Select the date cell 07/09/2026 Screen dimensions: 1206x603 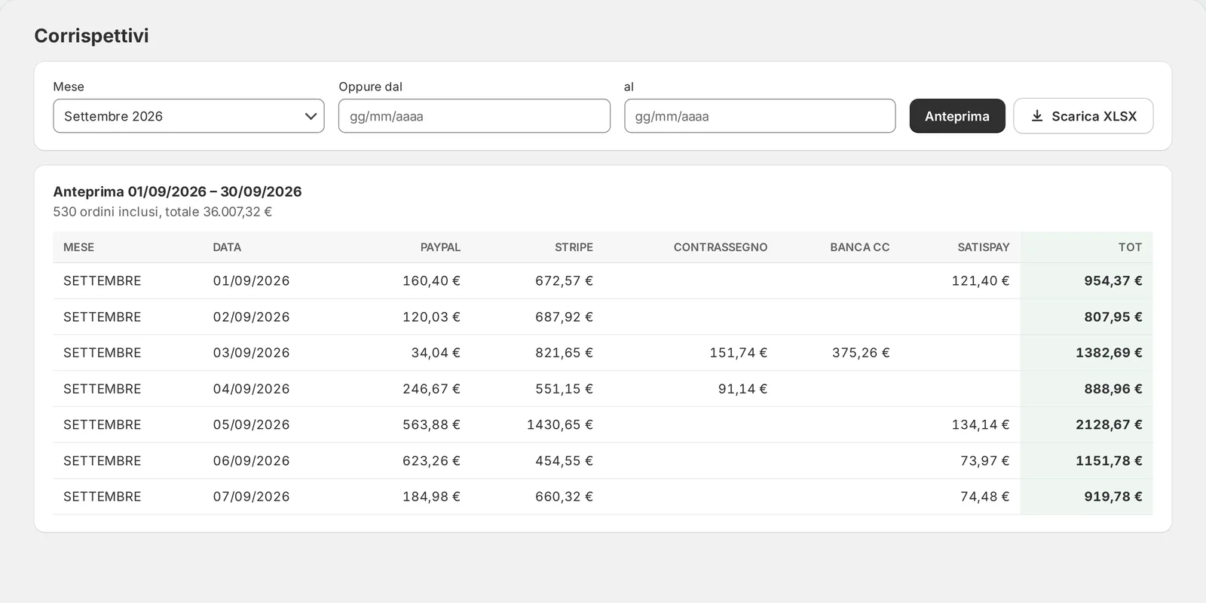tap(251, 497)
